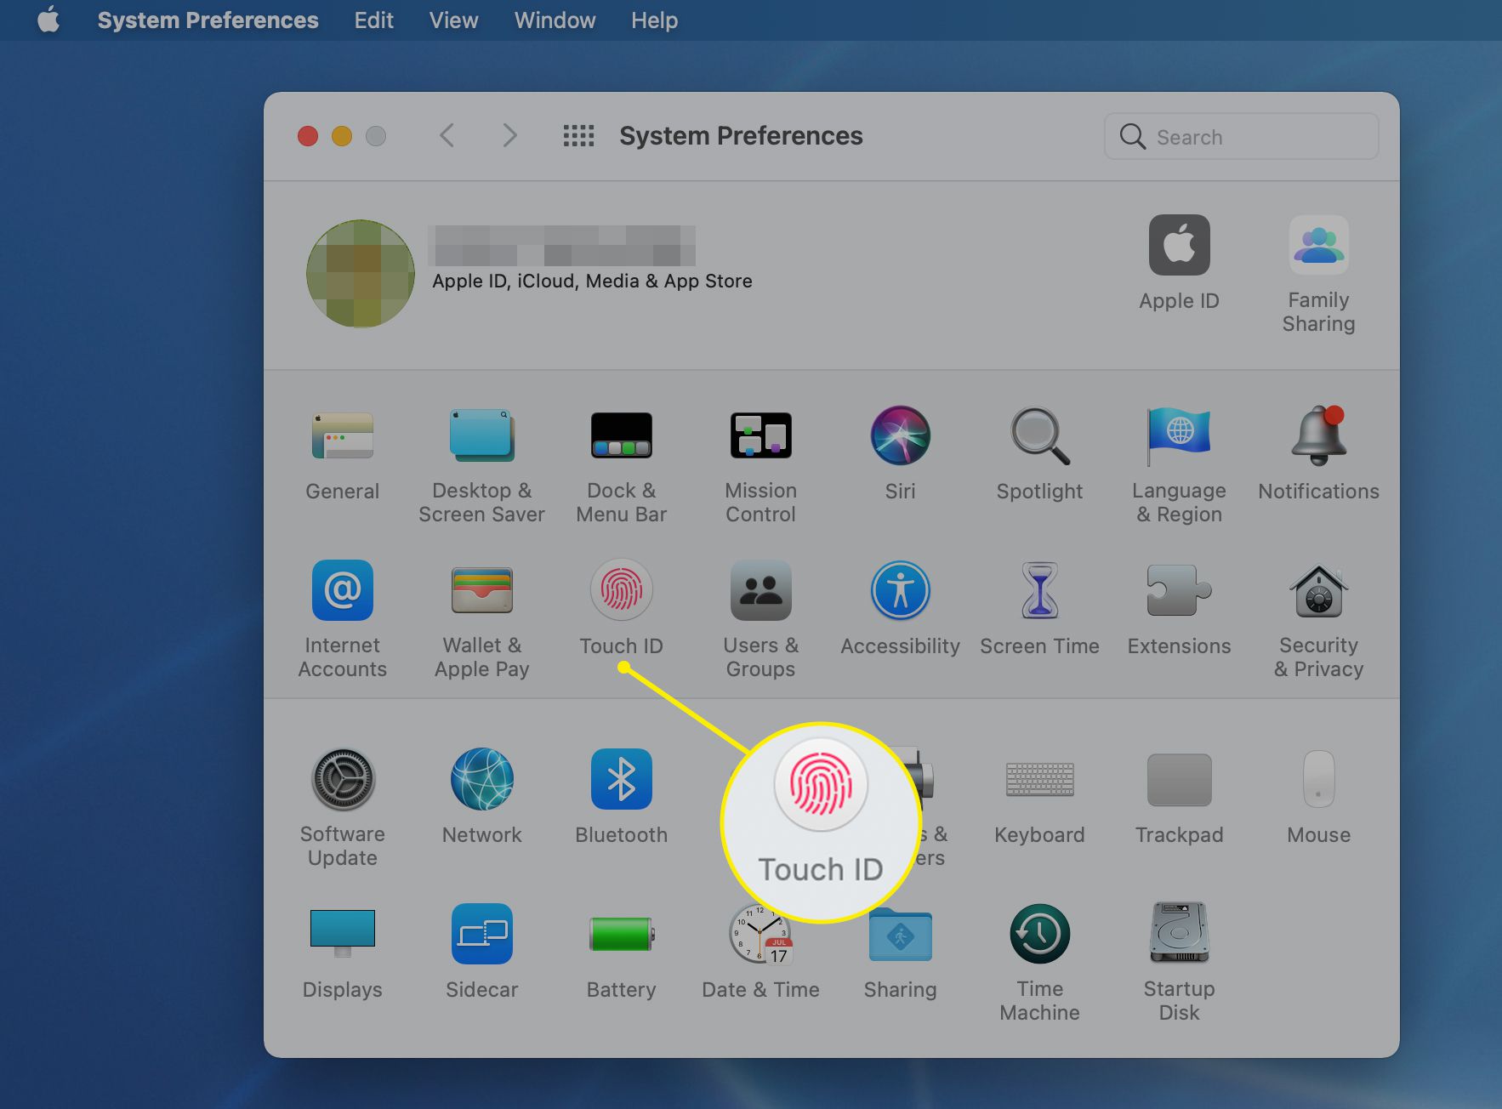Open Internet Accounts pane
This screenshot has height=1109, width=1502.
[x=342, y=590]
